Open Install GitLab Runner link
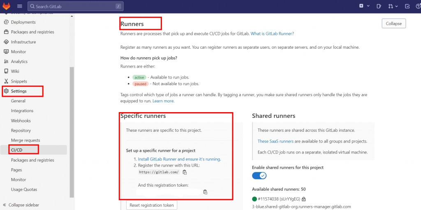 pyautogui.click(x=179, y=159)
